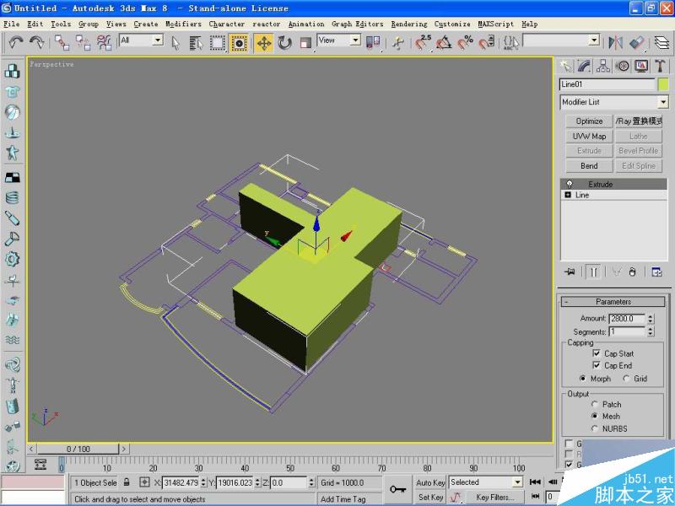The width and height of the screenshot is (675, 506).
Task: Click the object color swatch beside Line01
Action: point(663,84)
